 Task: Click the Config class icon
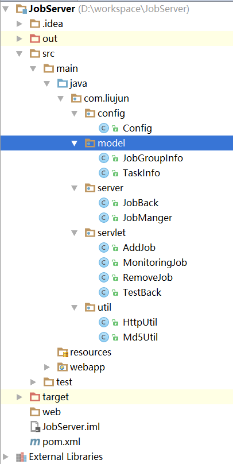coord(103,128)
